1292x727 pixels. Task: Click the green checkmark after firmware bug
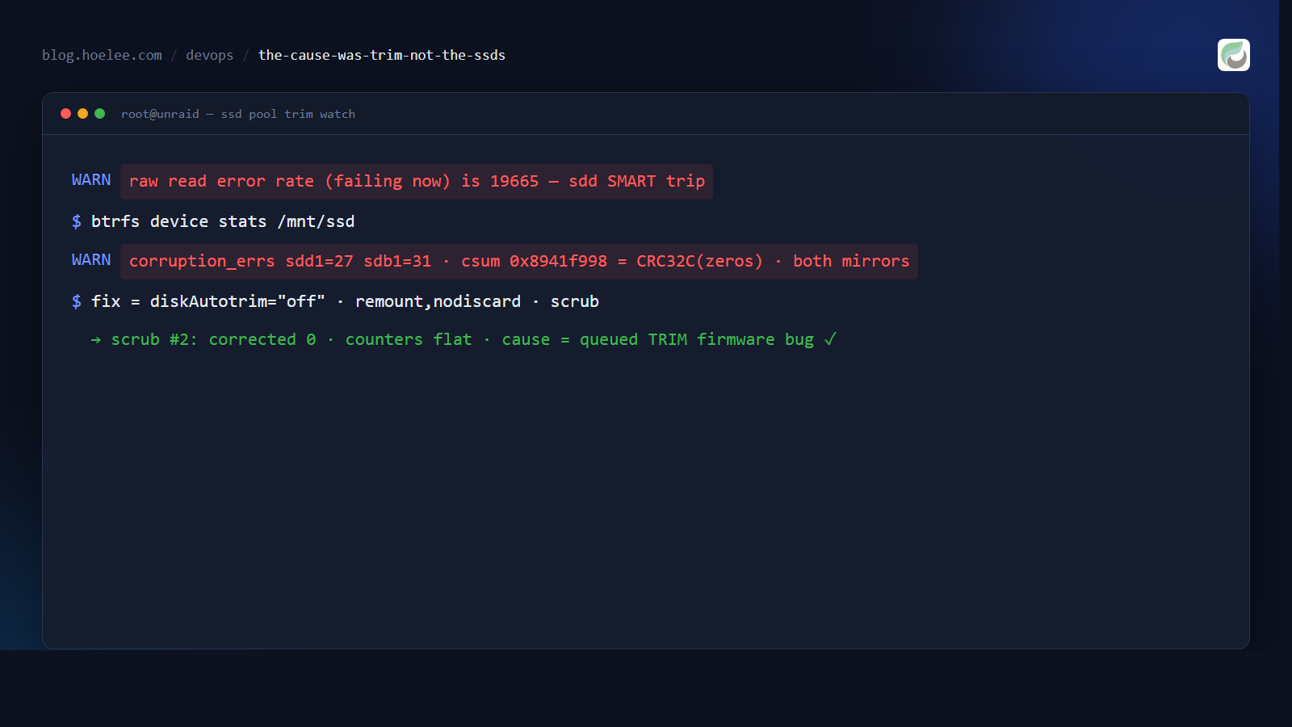coord(830,339)
